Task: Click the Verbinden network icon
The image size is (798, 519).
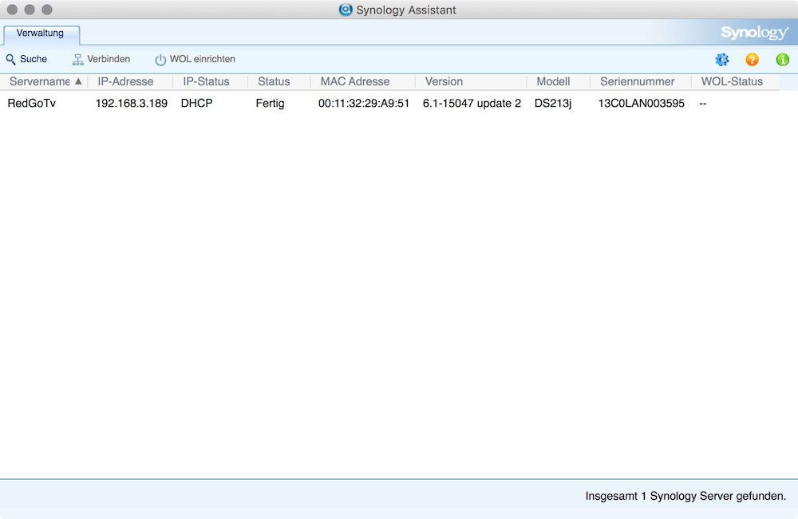Action: (x=78, y=60)
